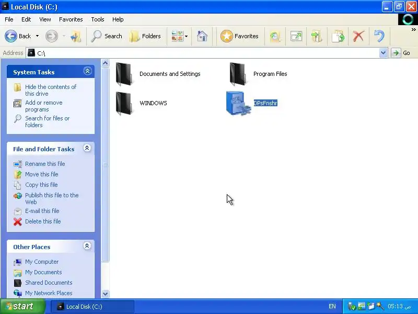Click the Move To folder toolbar icon

(x=317, y=36)
